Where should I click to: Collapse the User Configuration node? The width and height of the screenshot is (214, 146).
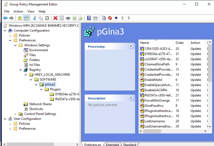[x=5, y=119]
